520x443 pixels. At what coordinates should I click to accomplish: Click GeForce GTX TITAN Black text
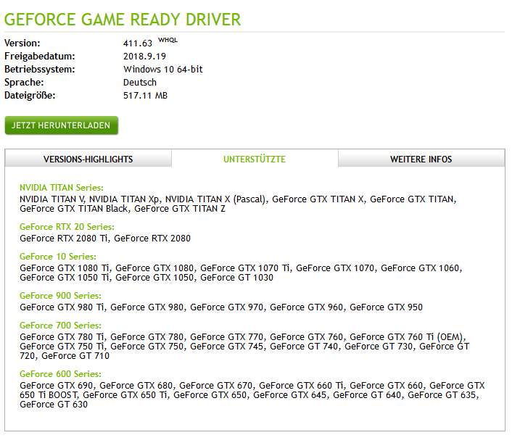(74, 209)
